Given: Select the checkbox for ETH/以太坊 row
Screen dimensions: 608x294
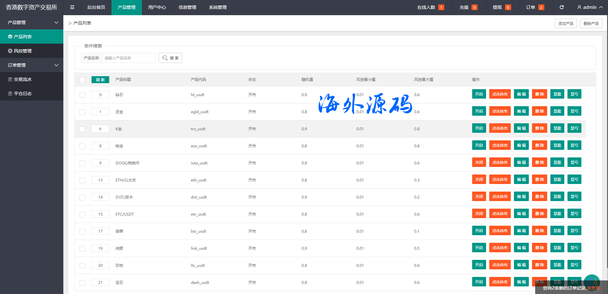Looking at the screenshot, I should point(82,180).
